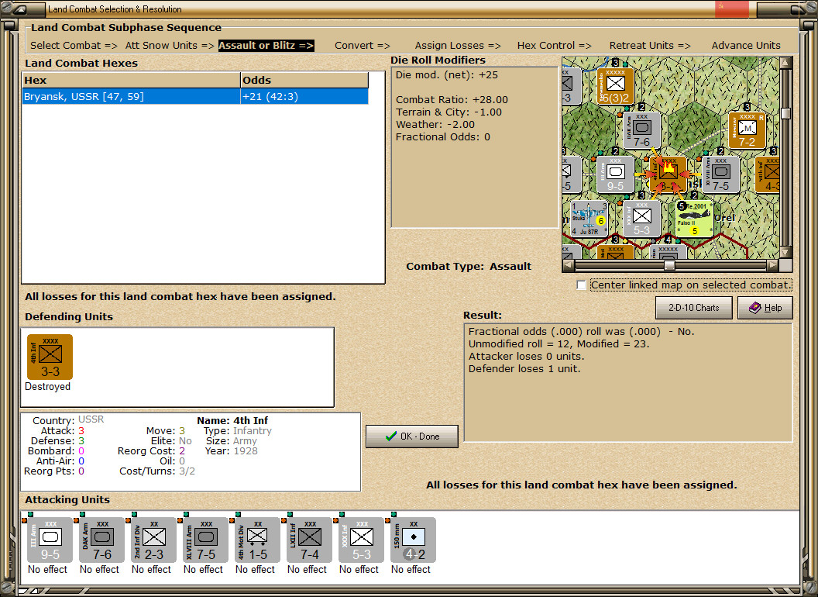Click the 'Cost/Turns: 3/2' unit detail
The image size is (818, 597).
coord(157,471)
